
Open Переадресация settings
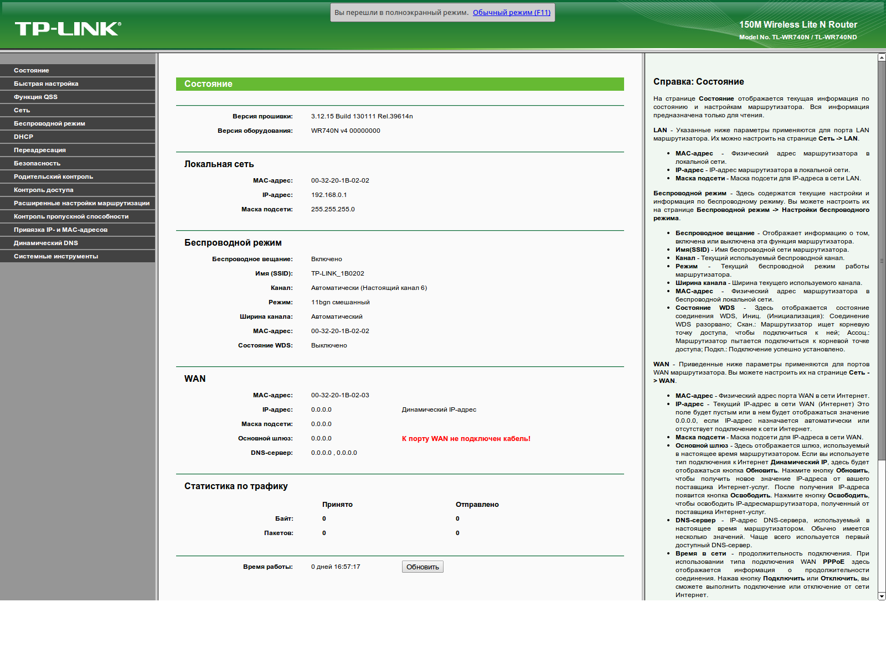40,150
